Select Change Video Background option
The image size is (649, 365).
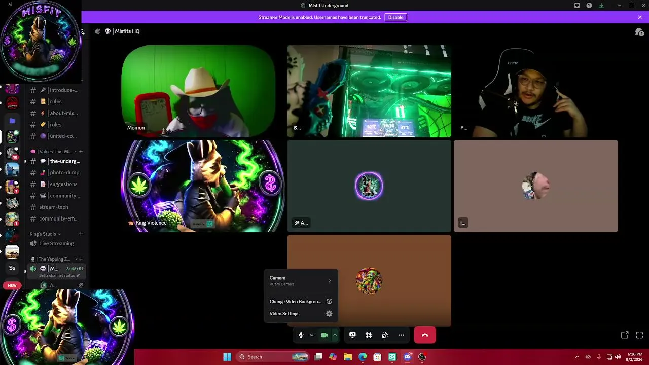coord(301,302)
